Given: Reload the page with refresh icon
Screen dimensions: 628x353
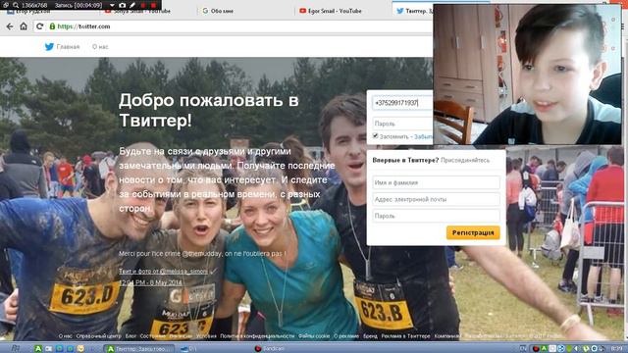Looking at the screenshot, I should point(39,26).
